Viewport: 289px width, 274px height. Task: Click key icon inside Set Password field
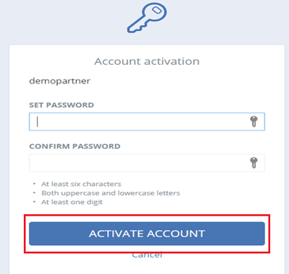[x=254, y=121]
